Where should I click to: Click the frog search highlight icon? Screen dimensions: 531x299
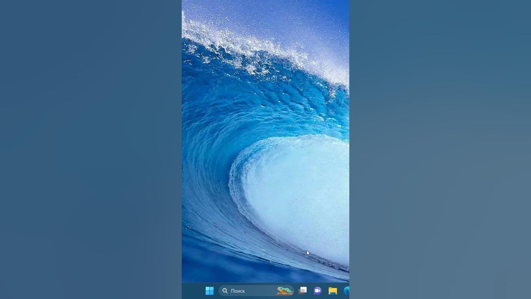pos(285,291)
